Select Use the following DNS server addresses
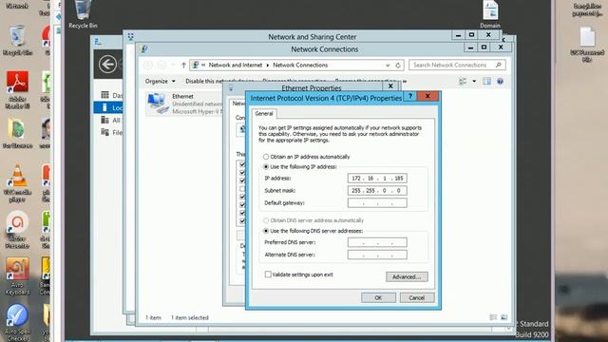Viewport: 608px width, 342px height. click(x=266, y=231)
